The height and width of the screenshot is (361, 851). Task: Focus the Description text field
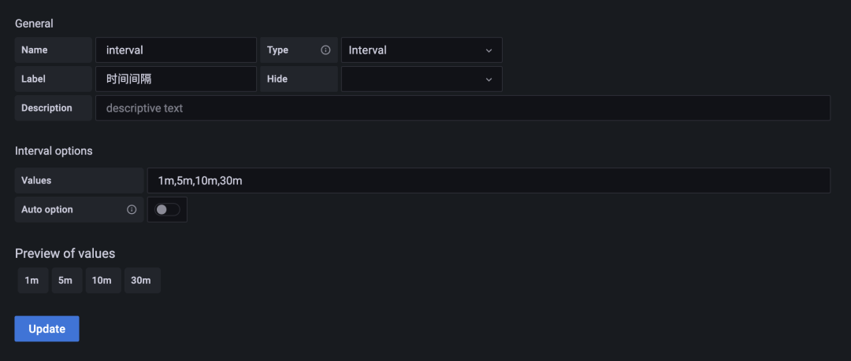(462, 109)
